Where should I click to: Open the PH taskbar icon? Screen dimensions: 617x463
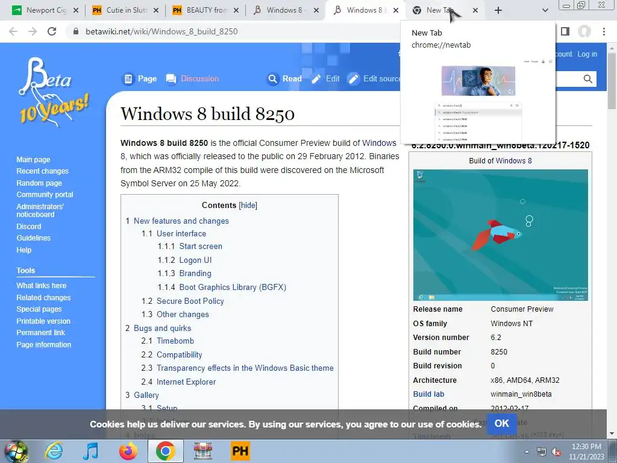240,451
